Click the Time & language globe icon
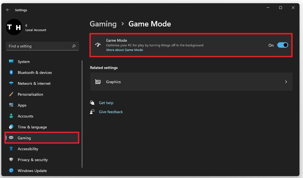This screenshot has height=178, width=303. click(x=11, y=127)
